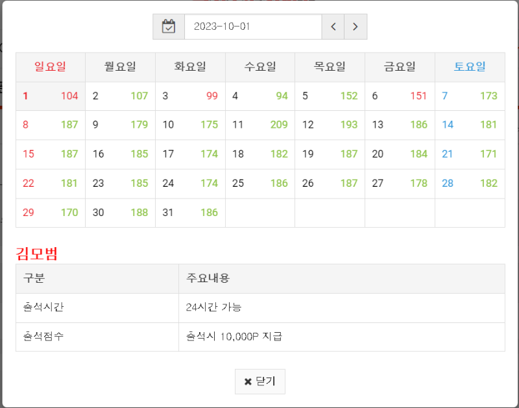This screenshot has height=408, width=519.
Task: Click the 토요일 column header
Action: click(470, 66)
